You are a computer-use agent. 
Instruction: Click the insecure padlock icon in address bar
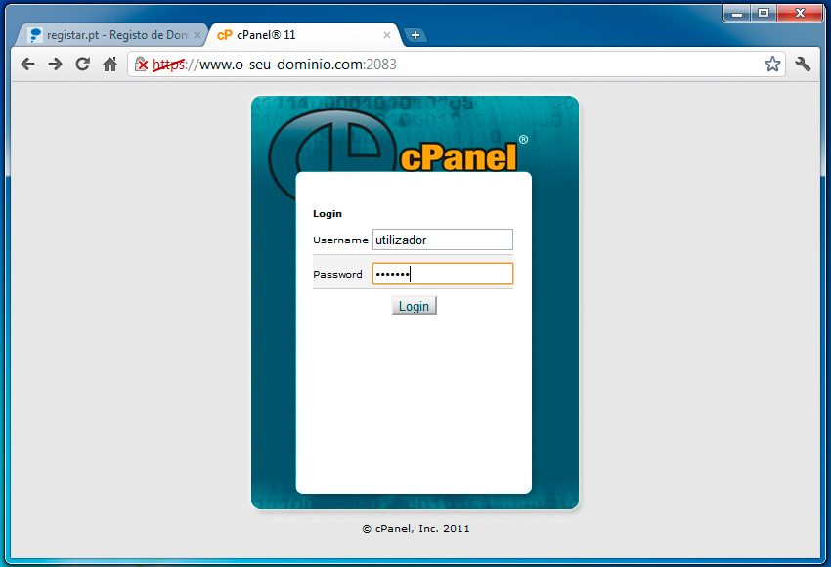point(142,65)
